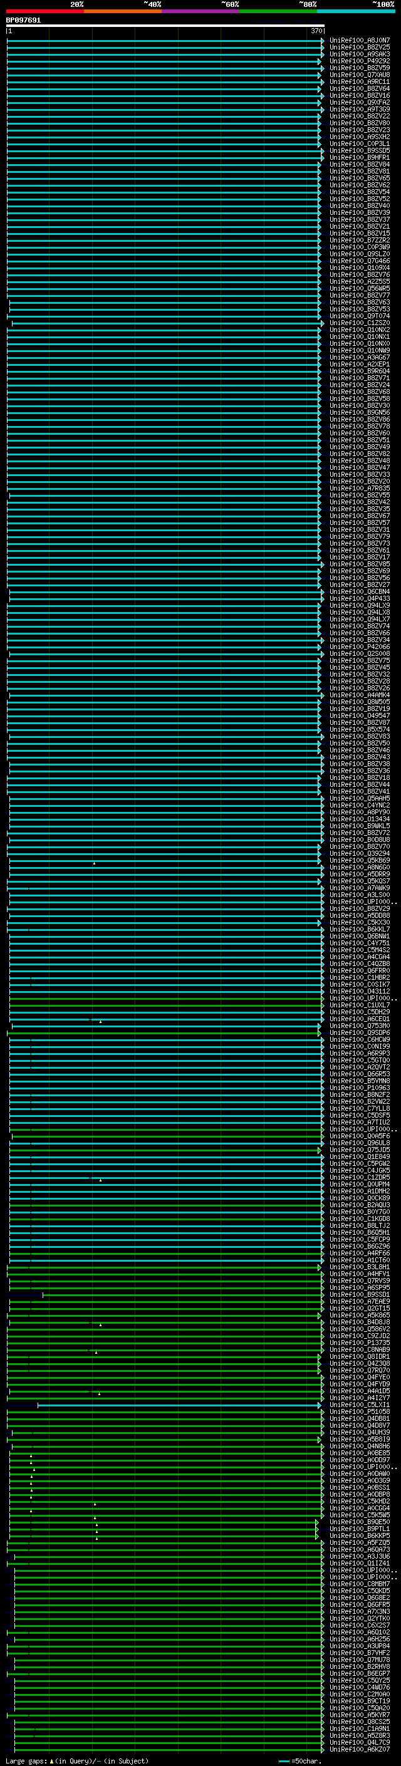Open hit UniRef100_P10963
The image size is (401, 1766).
click(x=359, y=1088)
